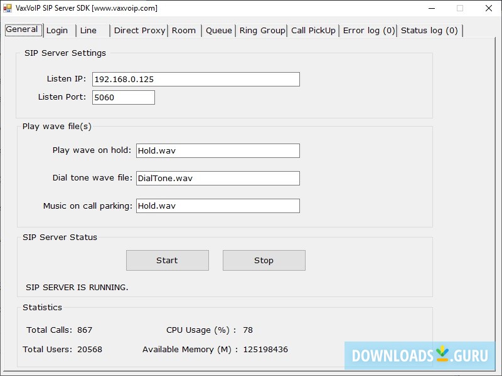Close the VaxVoIP SIP Server window
Screen dimensions: 502x376
coord(489,8)
